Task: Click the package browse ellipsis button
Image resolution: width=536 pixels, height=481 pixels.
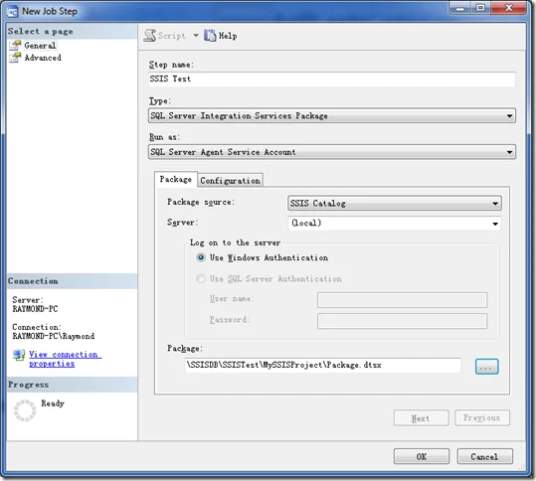Action: tap(487, 367)
